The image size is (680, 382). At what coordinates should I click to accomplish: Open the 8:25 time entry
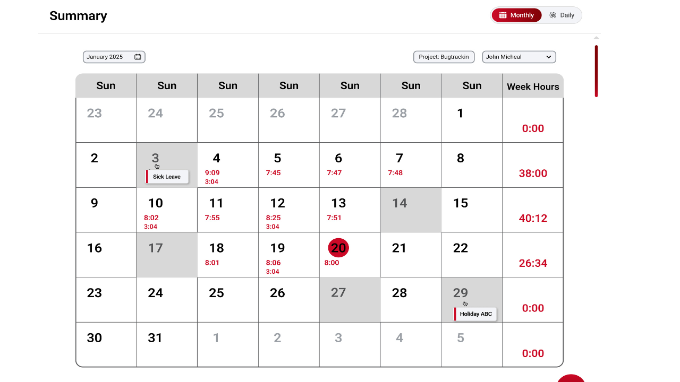pos(273,218)
